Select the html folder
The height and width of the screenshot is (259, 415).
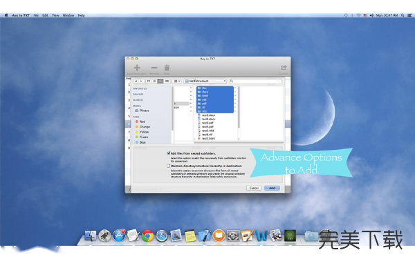point(215,96)
